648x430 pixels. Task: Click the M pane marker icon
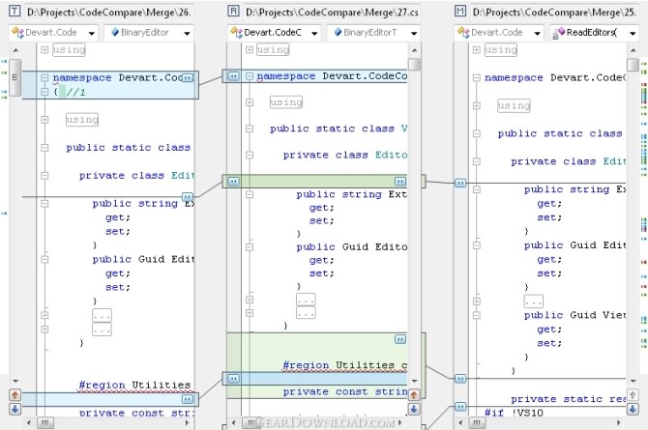click(x=460, y=11)
